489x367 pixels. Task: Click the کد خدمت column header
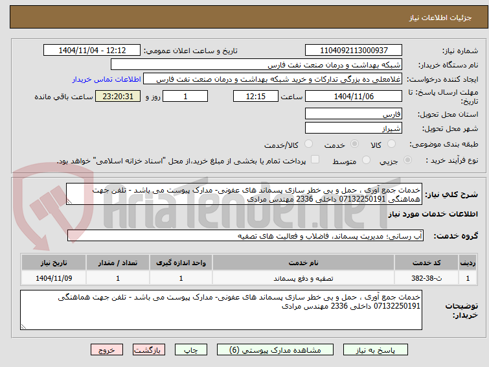[426, 263]
